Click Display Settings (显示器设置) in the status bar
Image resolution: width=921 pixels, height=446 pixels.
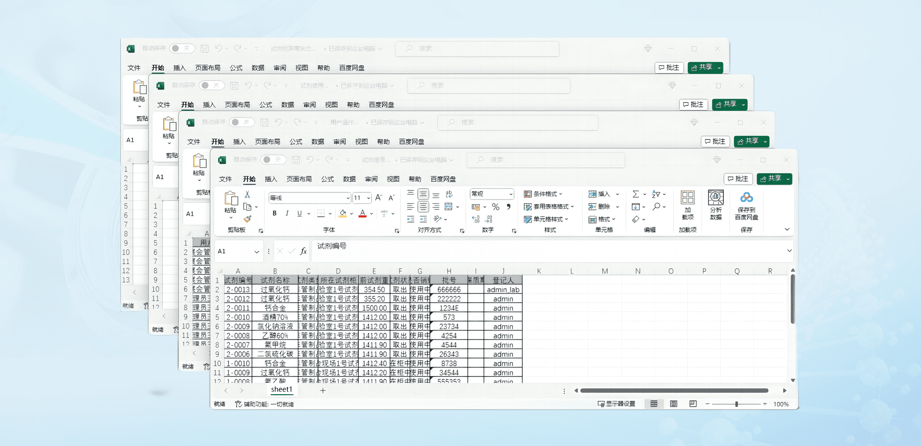point(616,404)
